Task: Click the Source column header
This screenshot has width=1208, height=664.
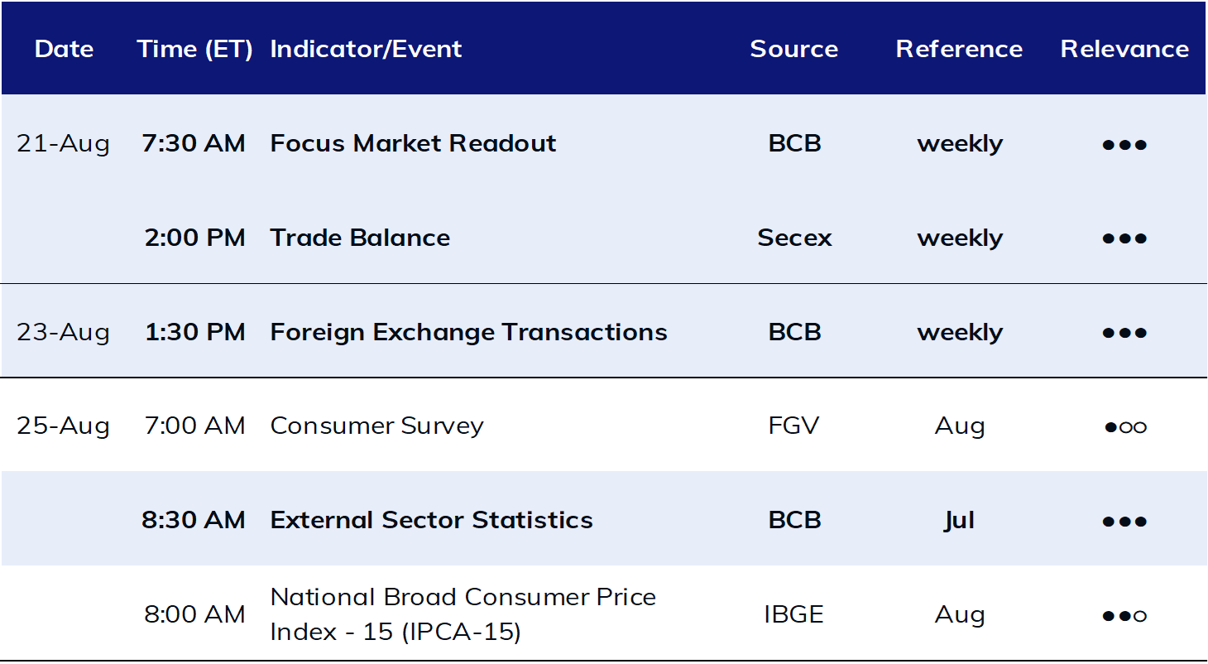Action: pyautogui.click(x=794, y=49)
